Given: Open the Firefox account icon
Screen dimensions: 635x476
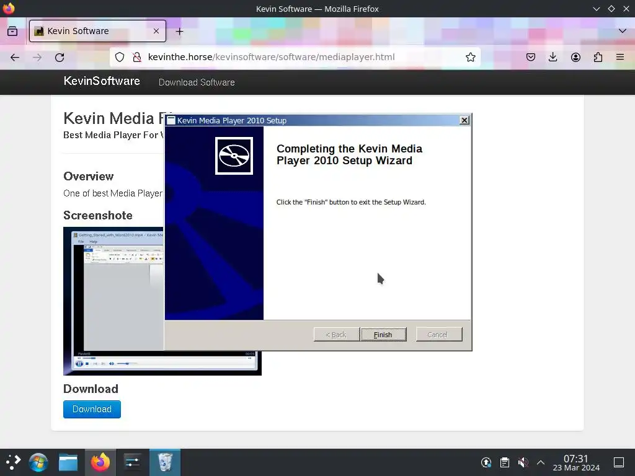Looking at the screenshot, I should [x=575, y=57].
